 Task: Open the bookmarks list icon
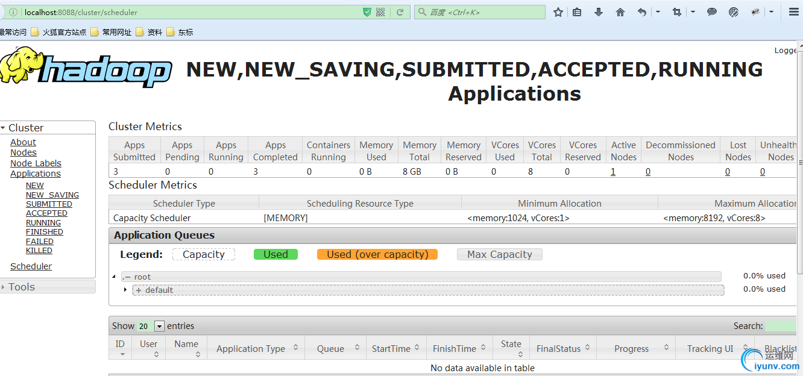577,12
